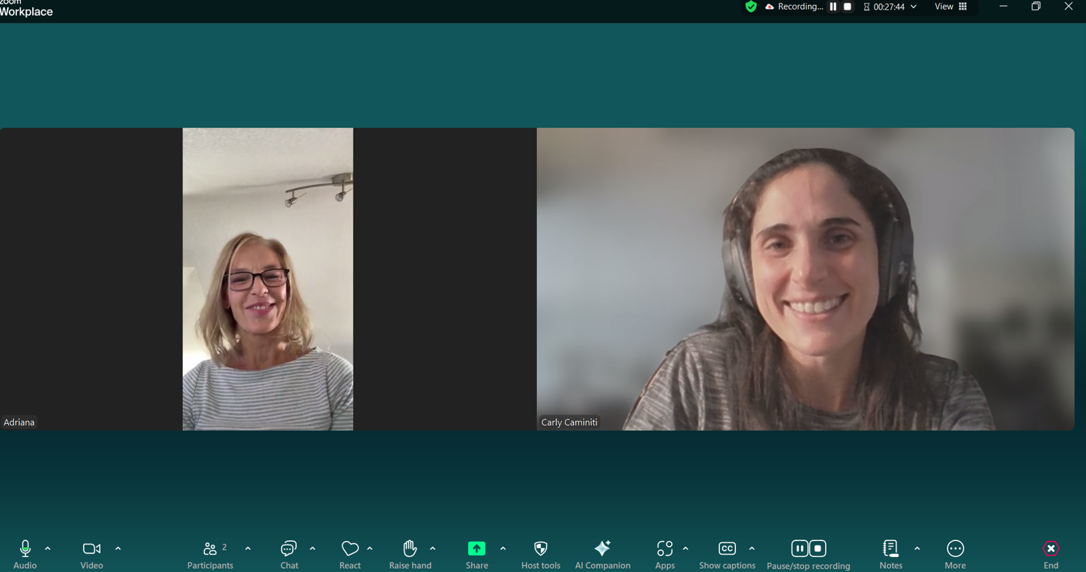Image resolution: width=1086 pixels, height=572 pixels.
Task: Select Carly Caminiti's video tile
Action: pyautogui.click(x=805, y=279)
